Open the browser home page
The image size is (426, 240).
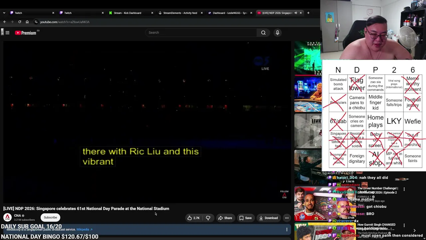(x=27, y=22)
